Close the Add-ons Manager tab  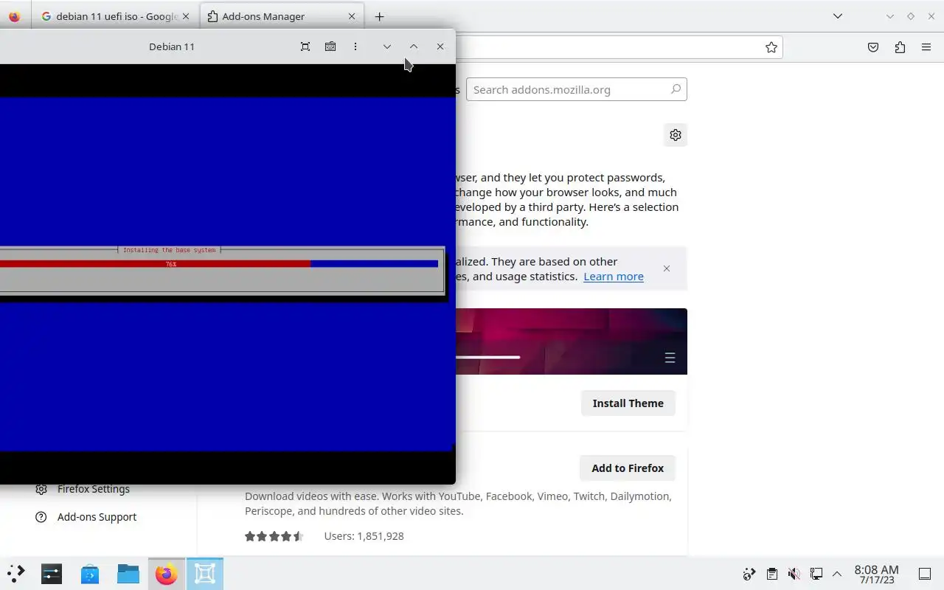point(352,16)
